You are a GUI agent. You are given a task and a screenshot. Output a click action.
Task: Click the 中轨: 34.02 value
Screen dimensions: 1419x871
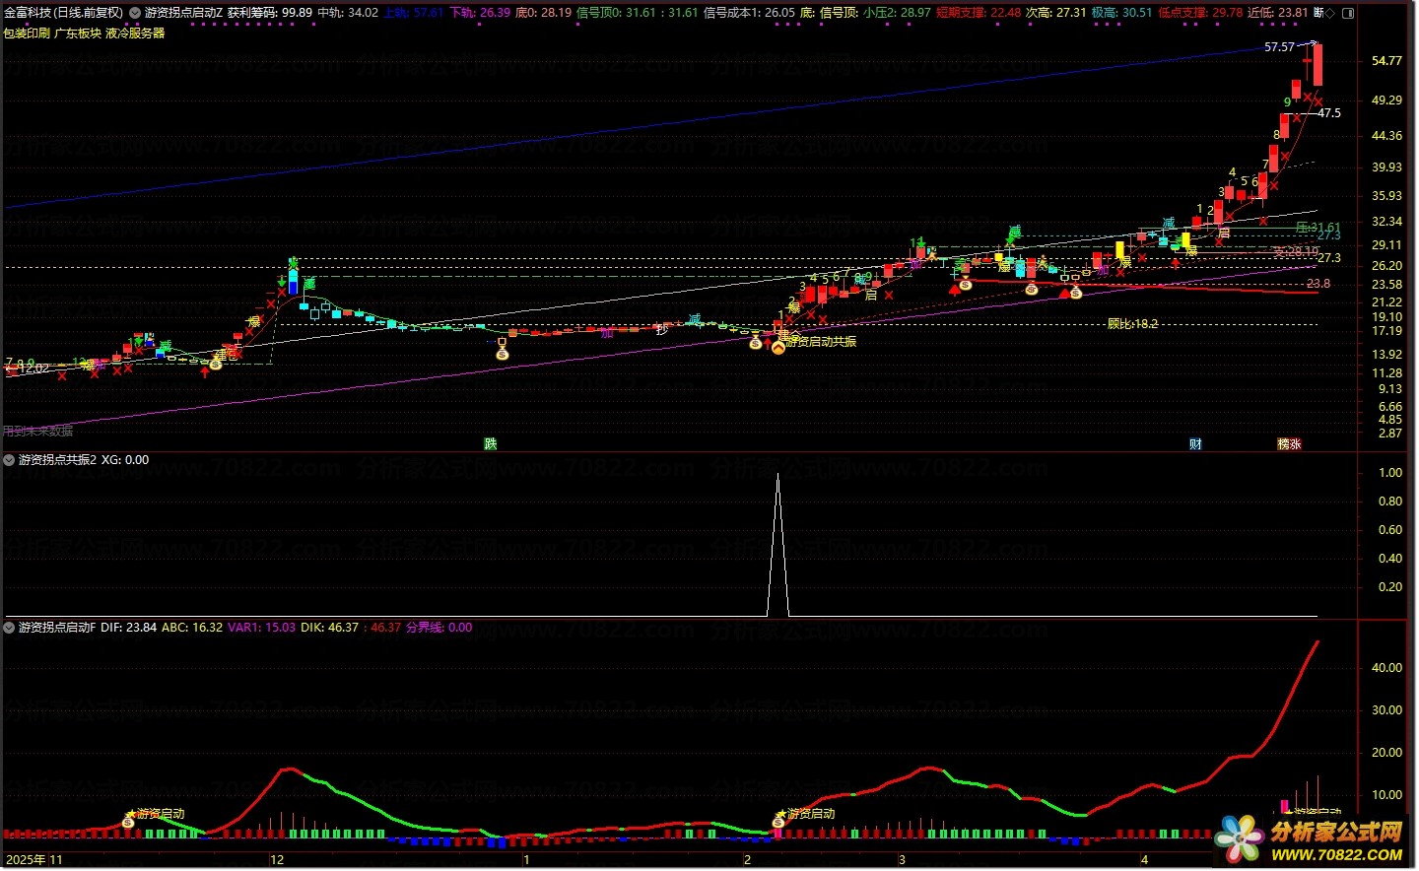tap(348, 13)
